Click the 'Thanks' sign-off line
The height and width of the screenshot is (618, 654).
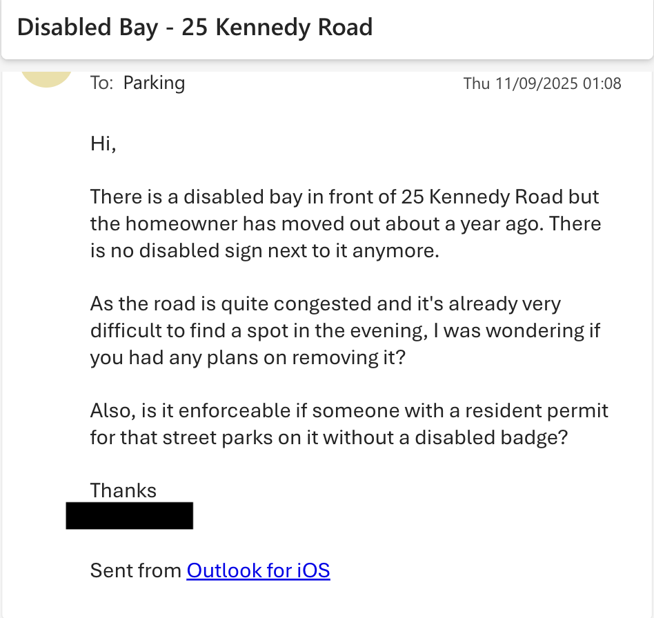[123, 490]
